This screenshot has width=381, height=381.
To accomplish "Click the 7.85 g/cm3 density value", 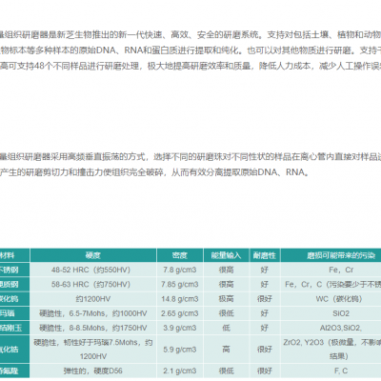I will (x=180, y=284).
